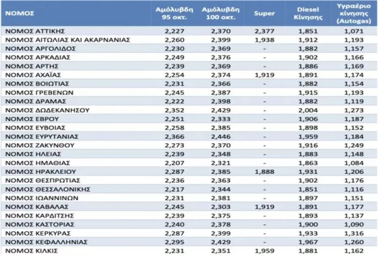
Task: Click the Diesel Κίνησης column header
Action: [308, 14]
